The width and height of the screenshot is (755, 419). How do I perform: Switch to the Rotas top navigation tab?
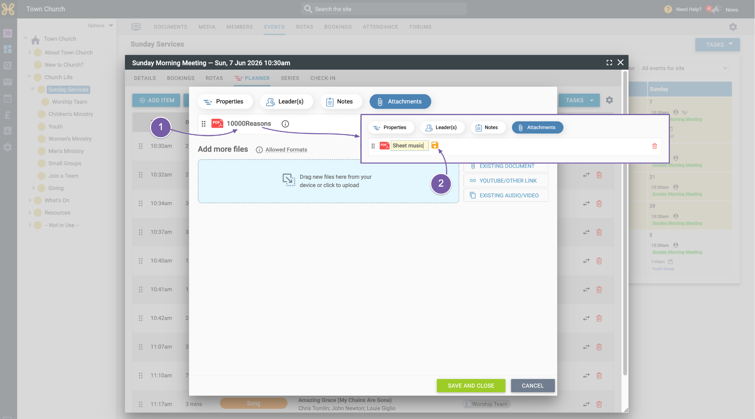[305, 27]
